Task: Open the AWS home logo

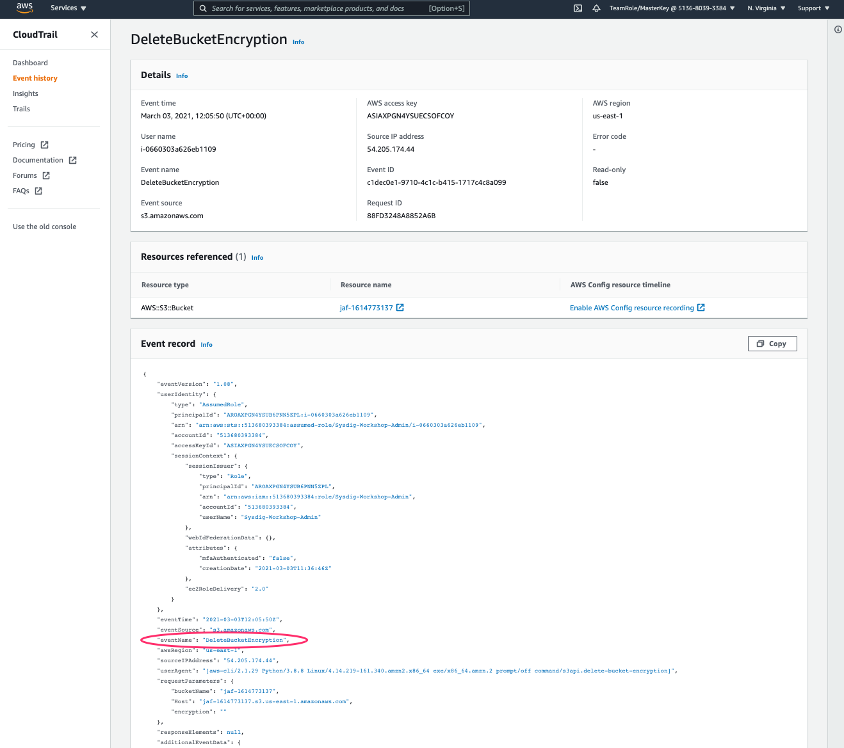Action: tap(24, 8)
